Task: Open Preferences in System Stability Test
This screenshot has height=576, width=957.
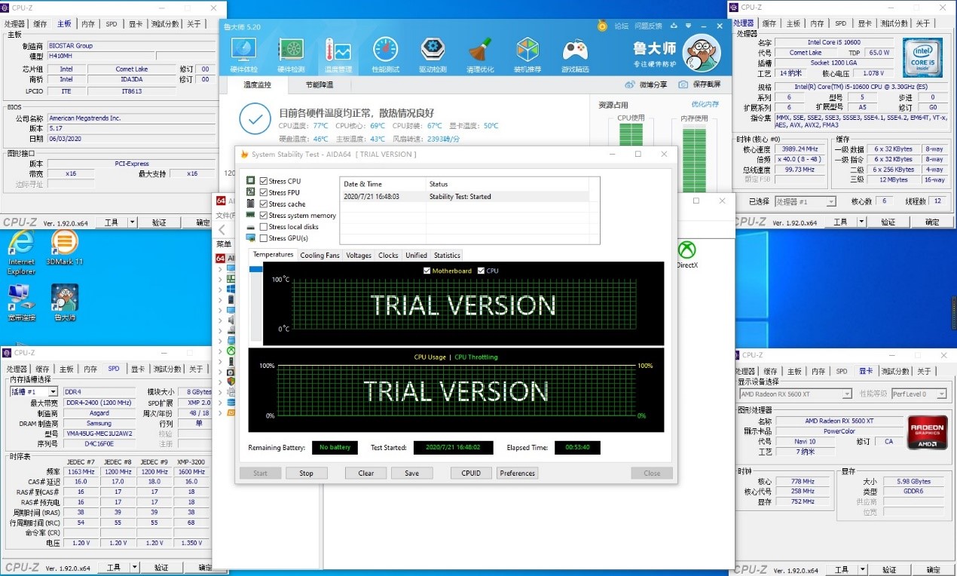Action: click(517, 473)
